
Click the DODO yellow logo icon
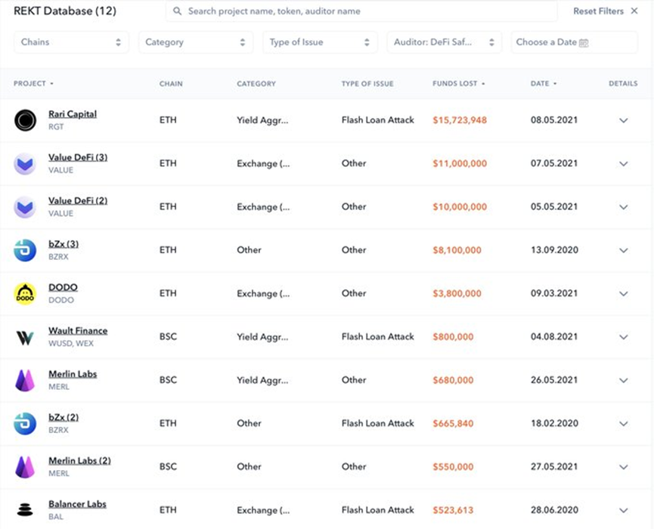pos(25,293)
